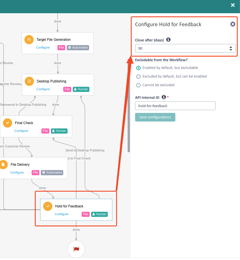Click the Target File Generation step icon
The width and height of the screenshot is (240, 260).
[29, 40]
